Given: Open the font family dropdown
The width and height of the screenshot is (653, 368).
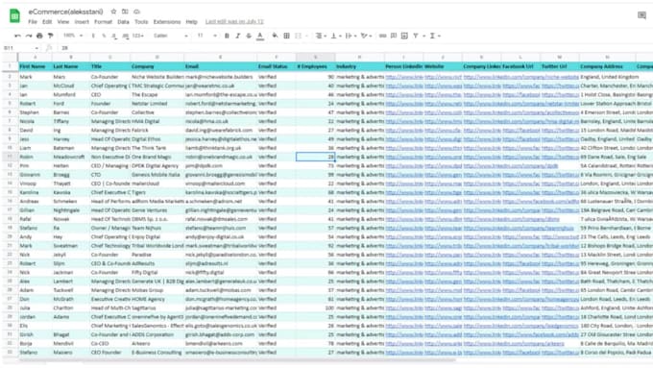Looking at the screenshot, I should click(171, 36).
